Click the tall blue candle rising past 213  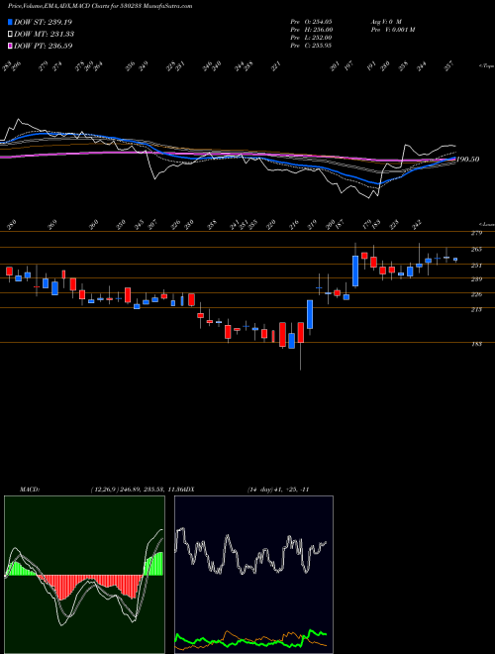(x=310, y=314)
